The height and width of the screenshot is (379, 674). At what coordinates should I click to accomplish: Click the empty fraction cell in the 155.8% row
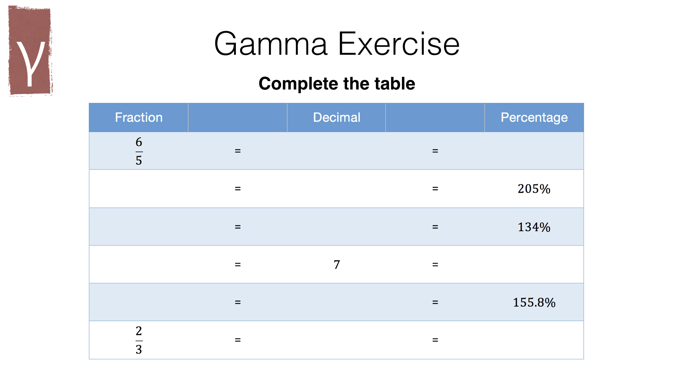pos(139,302)
